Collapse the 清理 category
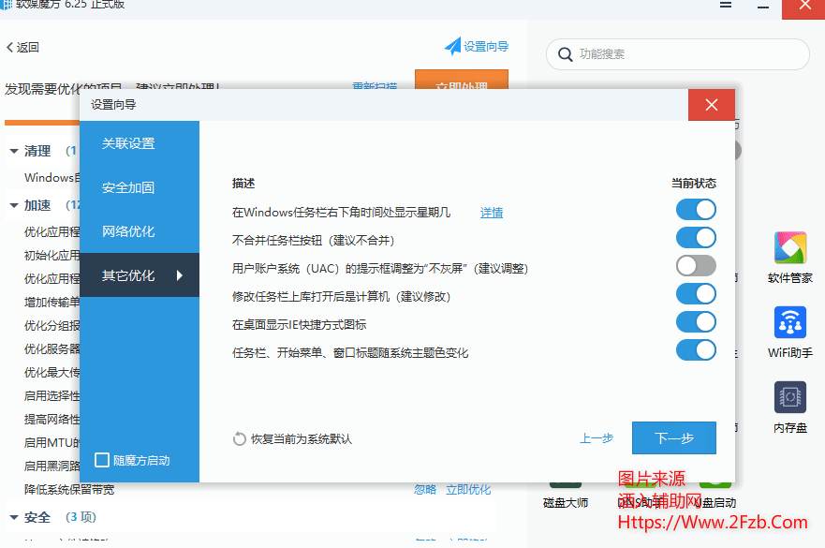 coord(14,151)
